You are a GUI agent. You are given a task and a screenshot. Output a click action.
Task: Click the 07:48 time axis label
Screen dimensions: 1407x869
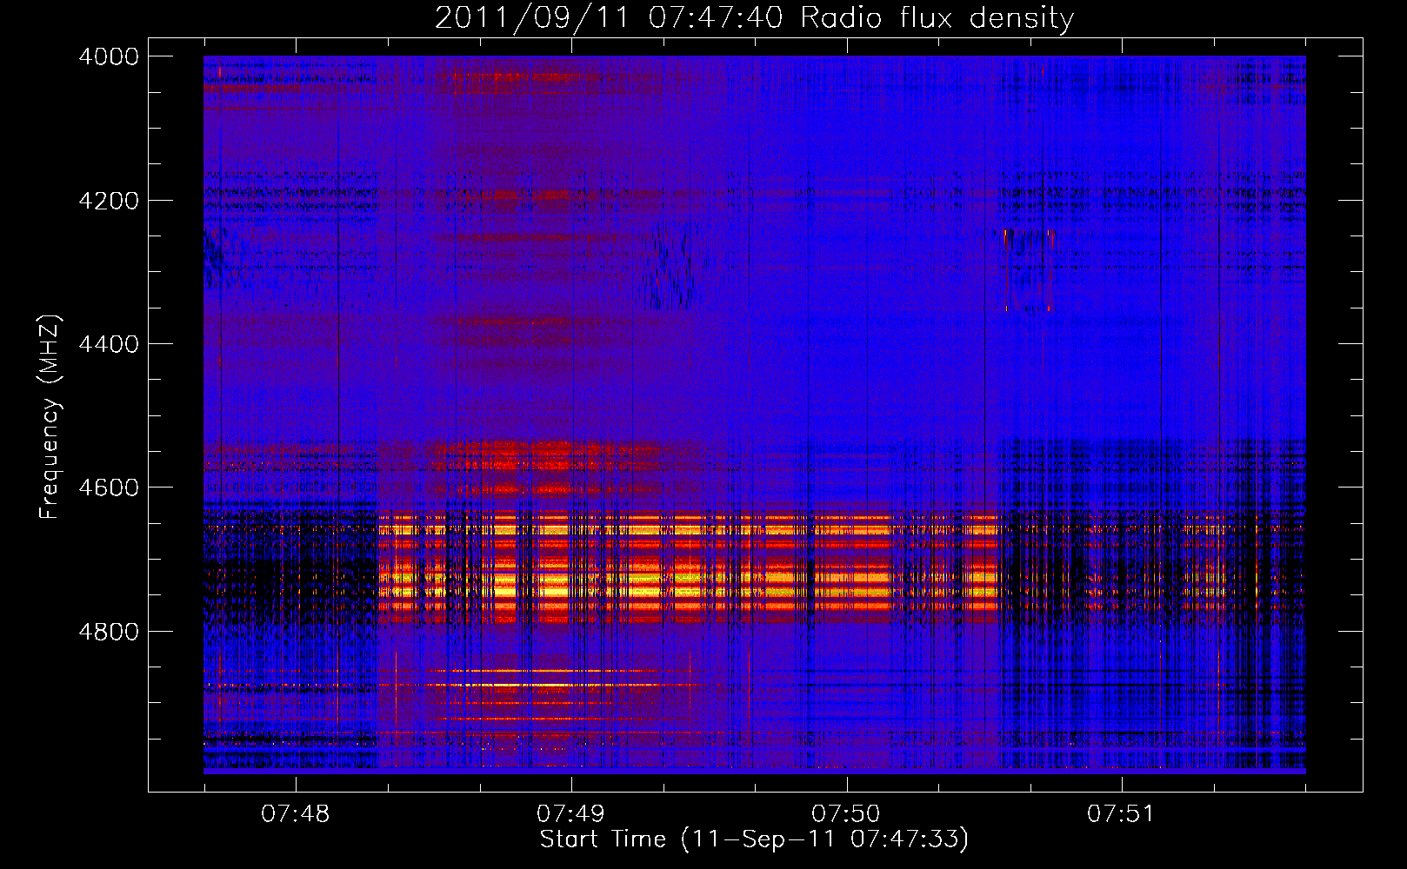[x=296, y=814]
